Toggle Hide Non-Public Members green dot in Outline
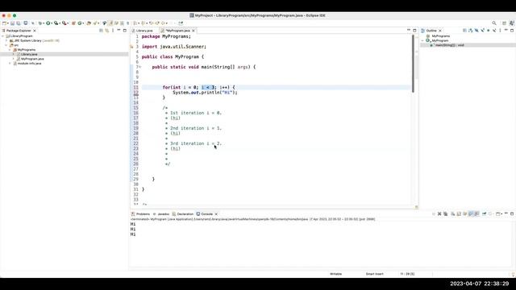 [489, 31]
